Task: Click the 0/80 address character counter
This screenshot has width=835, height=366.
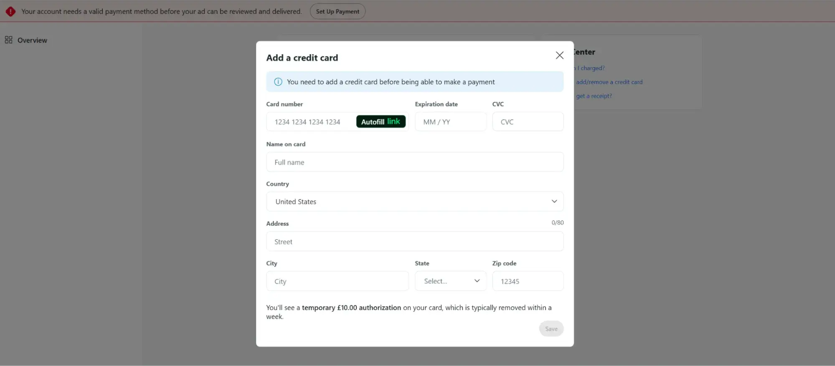Action: [x=557, y=223]
